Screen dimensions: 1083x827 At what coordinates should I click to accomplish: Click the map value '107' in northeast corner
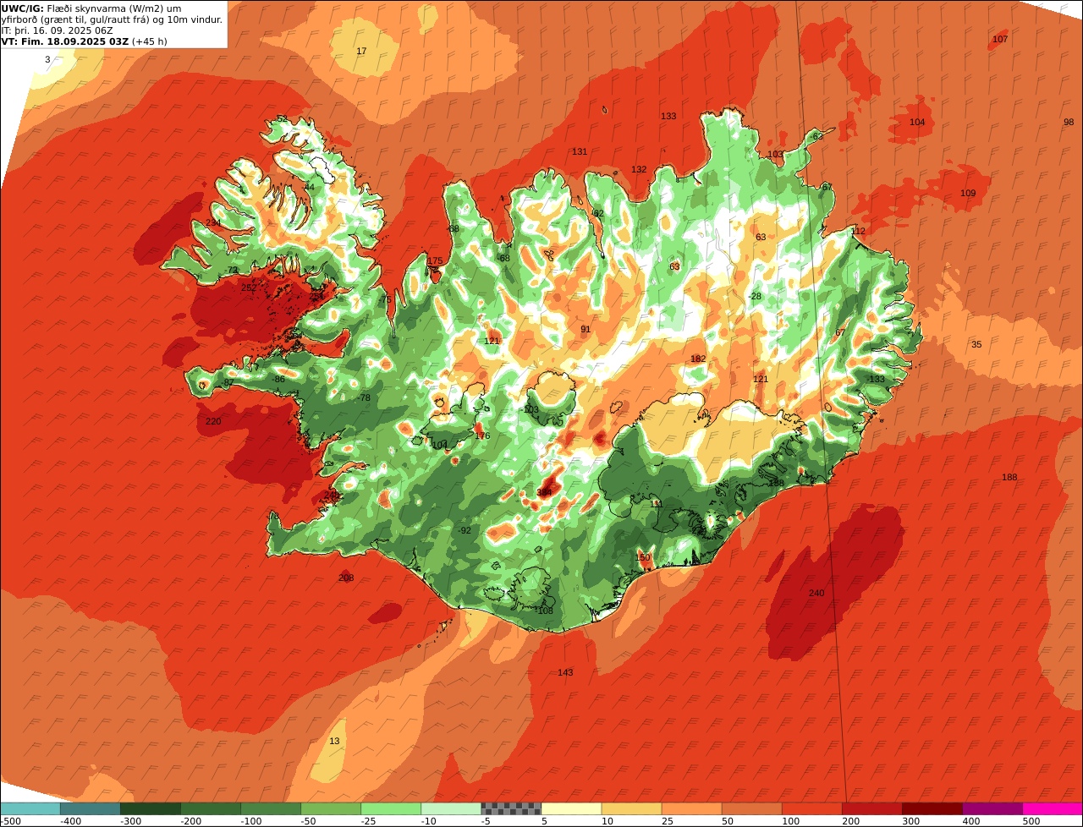pyautogui.click(x=1000, y=40)
